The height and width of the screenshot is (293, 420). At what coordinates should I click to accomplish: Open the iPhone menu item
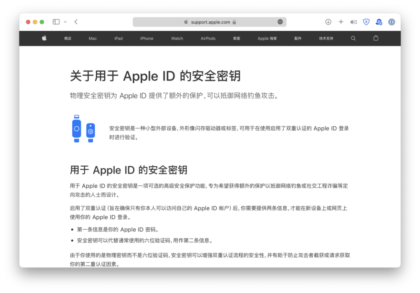tap(147, 39)
